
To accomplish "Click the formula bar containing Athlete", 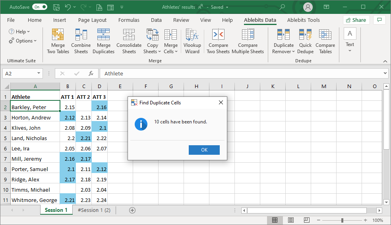I will (238, 73).
